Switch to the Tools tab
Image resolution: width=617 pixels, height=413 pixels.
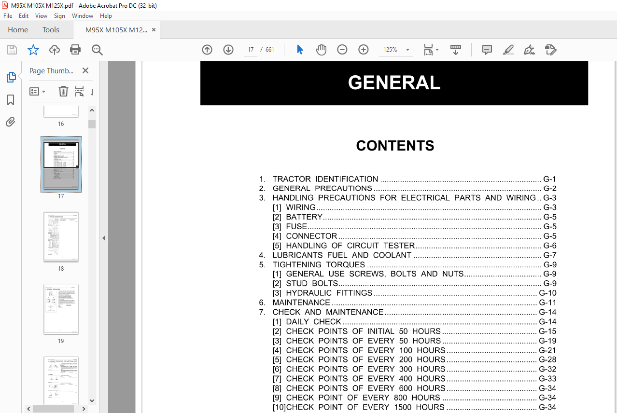tap(51, 30)
